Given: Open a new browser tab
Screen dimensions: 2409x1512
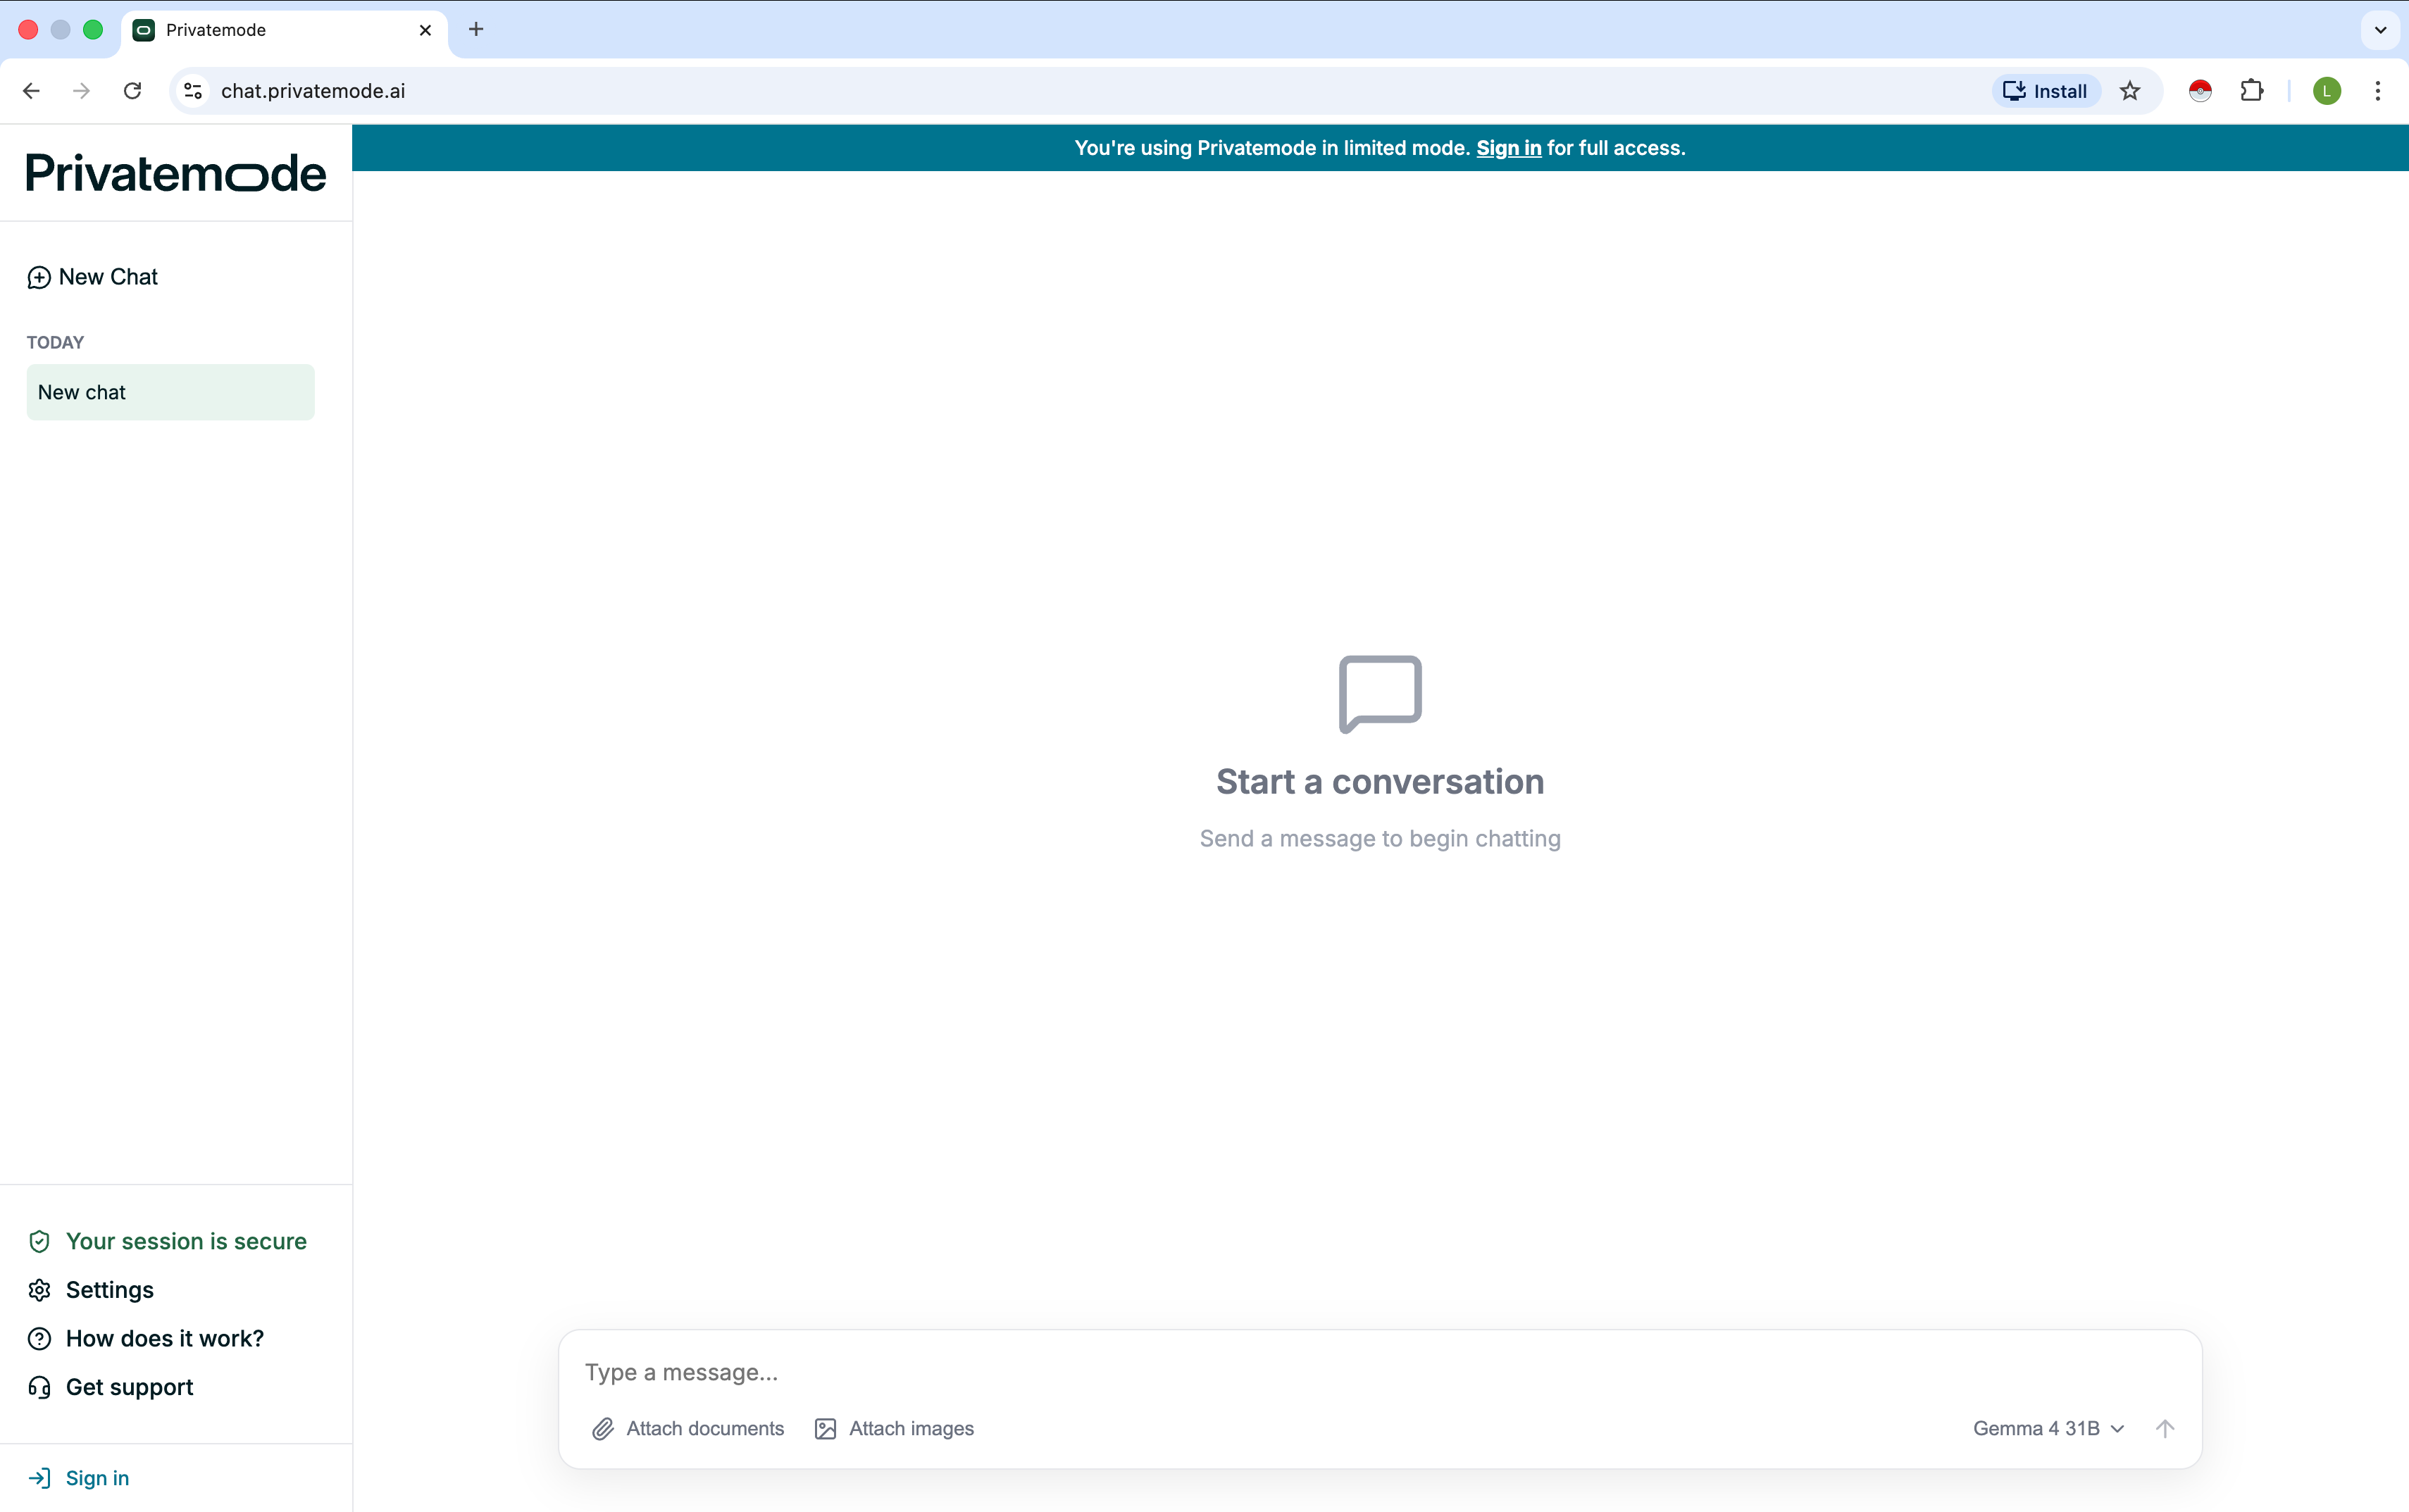Looking at the screenshot, I should [x=476, y=30].
